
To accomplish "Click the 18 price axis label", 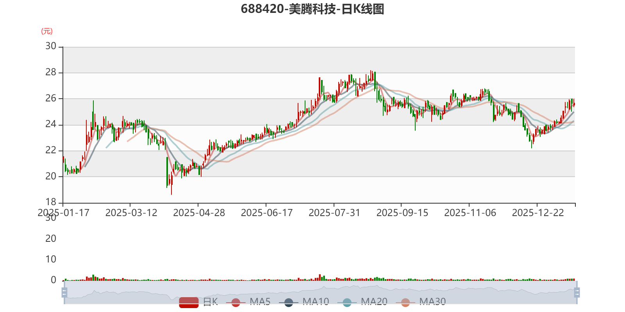I will click(x=51, y=202).
